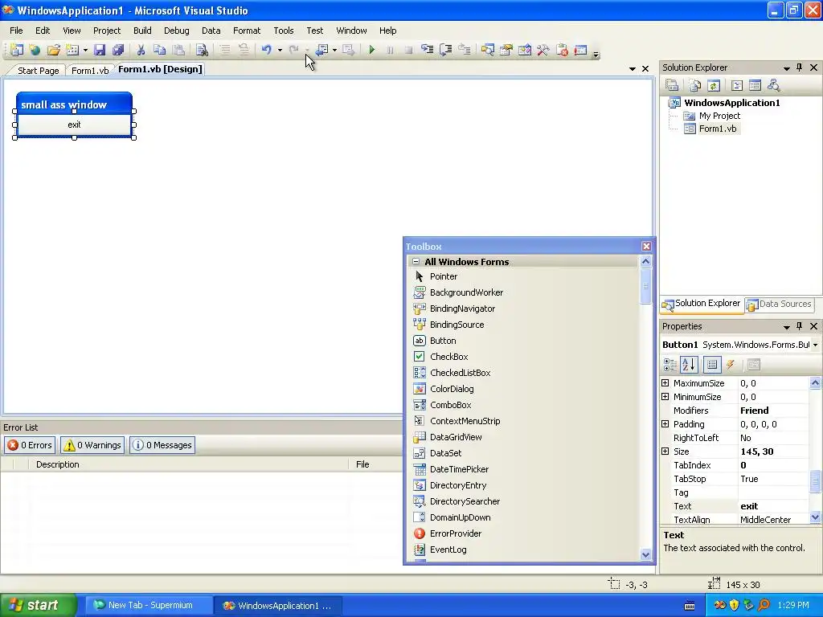Click the Properties grid scrollbar thumb
Viewport: 823px width, 617px height.
click(x=815, y=481)
